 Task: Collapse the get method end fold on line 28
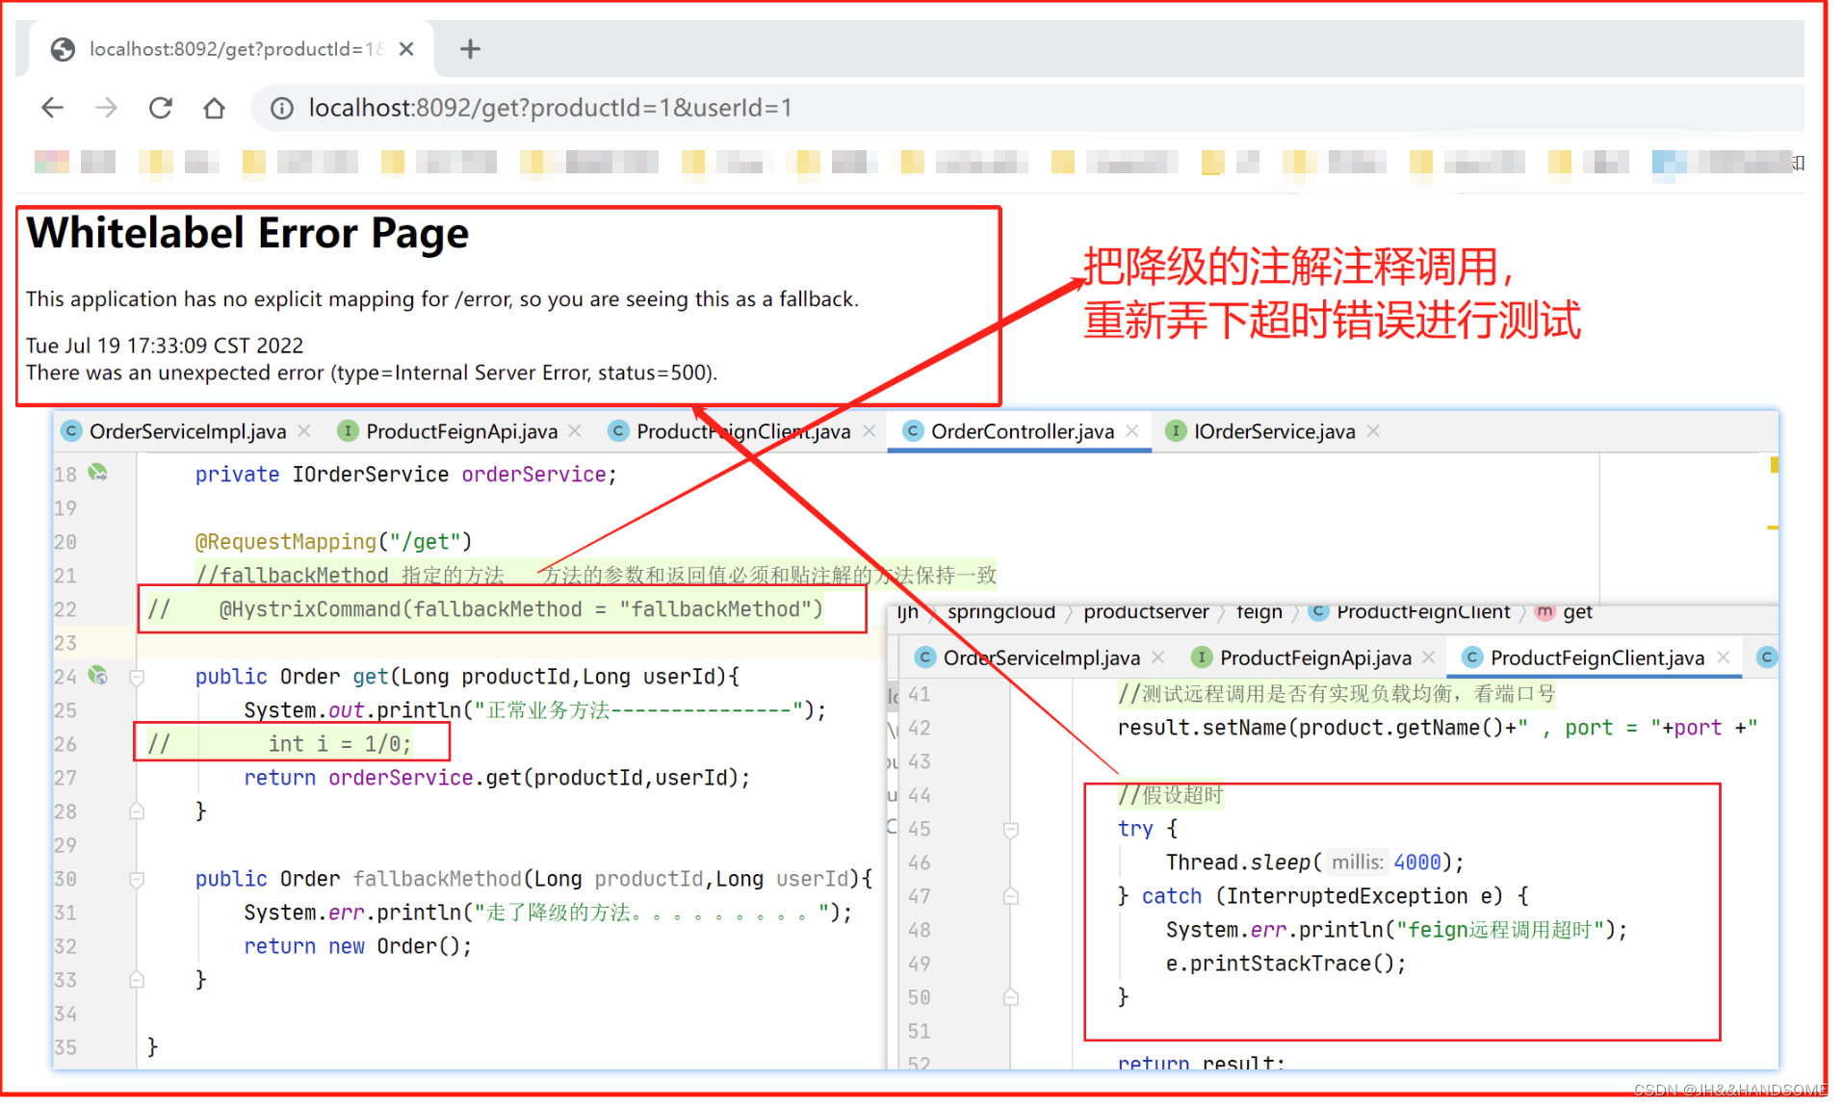(137, 811)
